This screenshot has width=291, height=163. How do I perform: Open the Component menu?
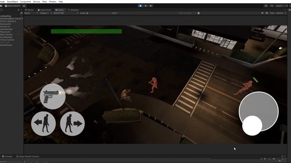click(x=25, y=1)
